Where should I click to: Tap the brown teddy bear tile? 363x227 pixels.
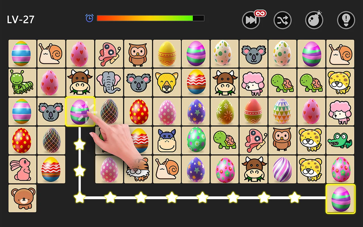coord(22,198)
